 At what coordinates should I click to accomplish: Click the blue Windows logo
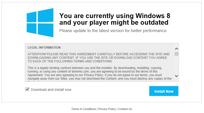[x=40, y=23]
